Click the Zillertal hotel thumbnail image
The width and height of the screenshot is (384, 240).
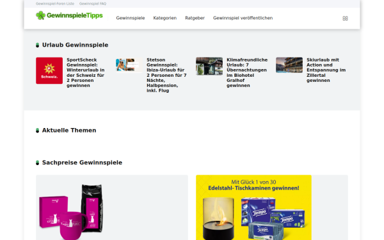coord(289,65)
